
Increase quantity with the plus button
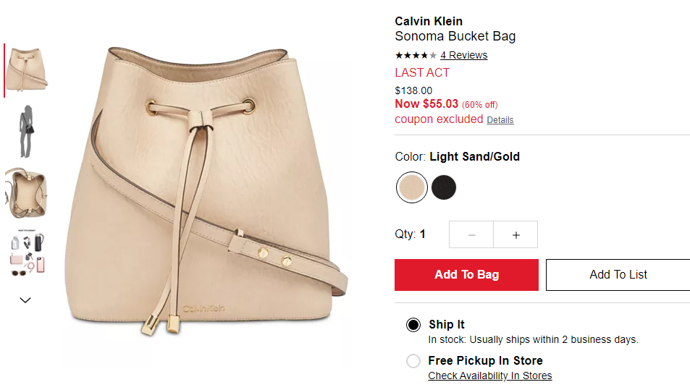[x=516, y=234]
